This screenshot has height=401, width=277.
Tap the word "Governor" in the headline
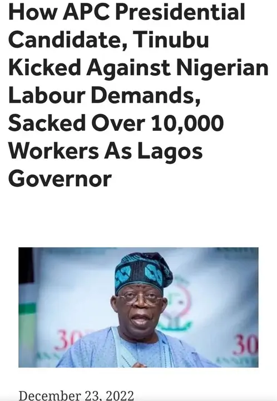(x=60, y=179)
